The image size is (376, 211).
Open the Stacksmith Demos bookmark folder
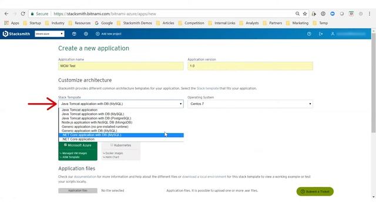tap(135, 23)
